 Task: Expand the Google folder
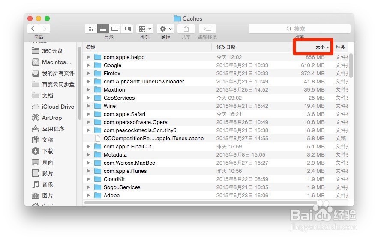(88, 65)
